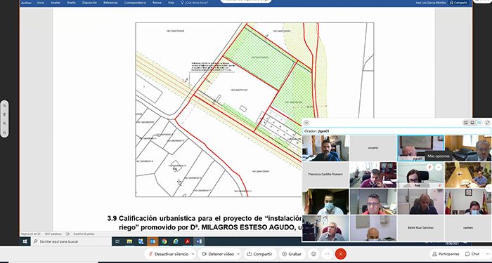Click the 'Español (España)' language indicator

(x=84, y=234)
